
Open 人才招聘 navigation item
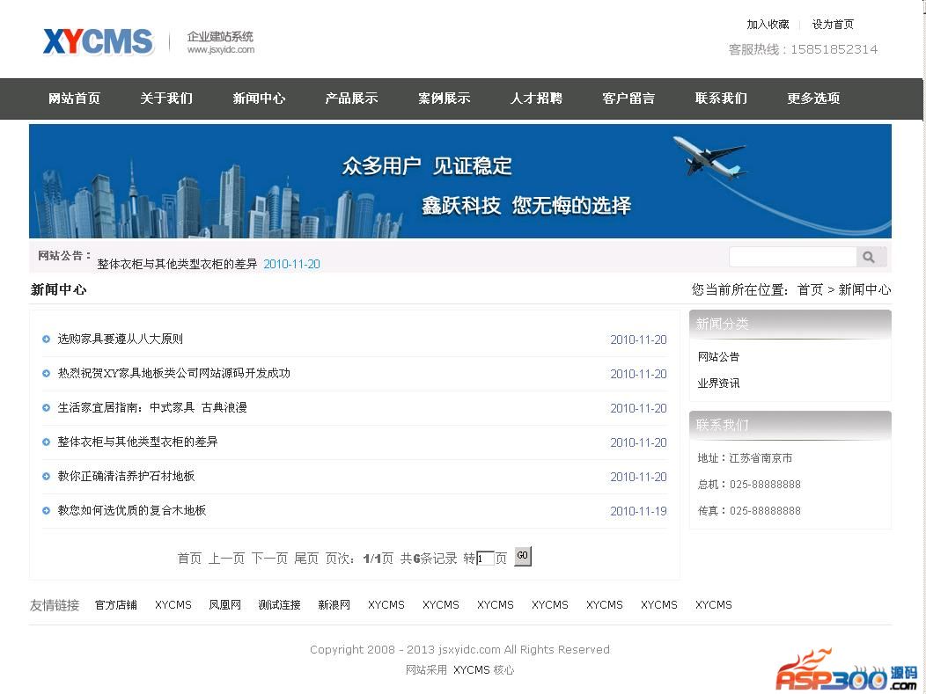click(536, 99)
